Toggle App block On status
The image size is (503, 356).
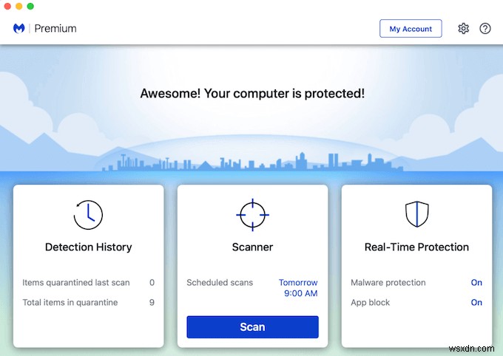[x=476, y=302]
